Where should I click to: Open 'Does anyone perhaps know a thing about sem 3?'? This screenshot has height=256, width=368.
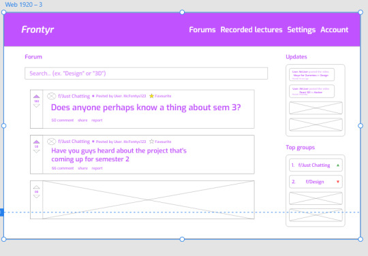(146, 108)
